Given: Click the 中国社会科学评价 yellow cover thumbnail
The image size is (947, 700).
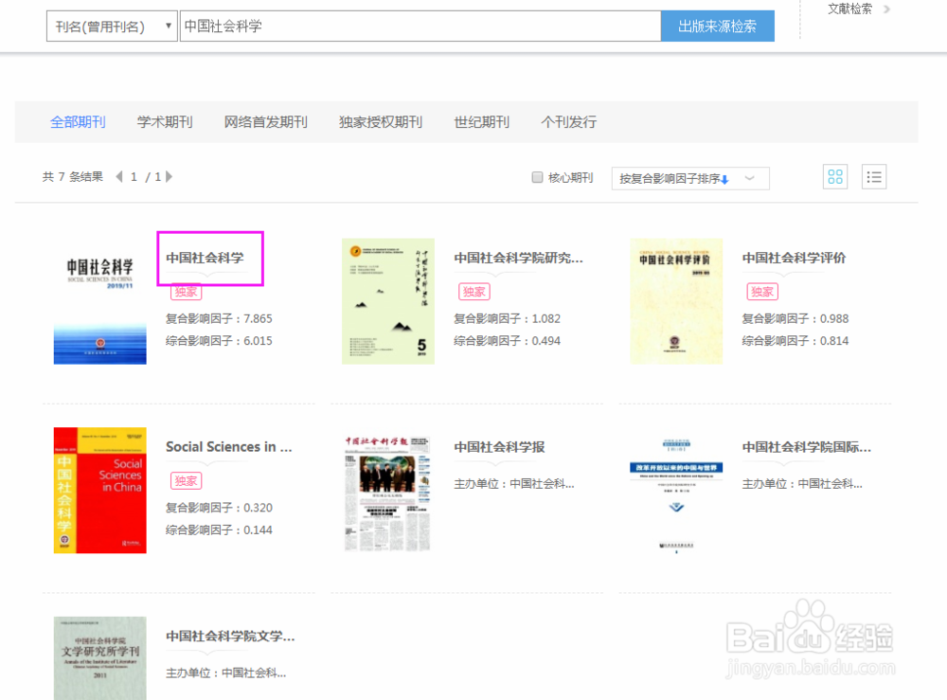Looking at the screenshot, I should [676, 301].
